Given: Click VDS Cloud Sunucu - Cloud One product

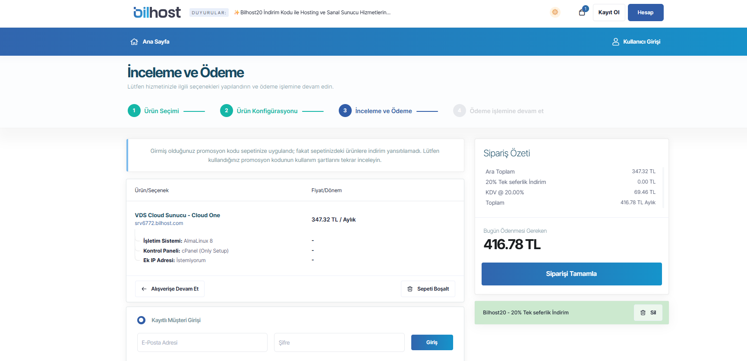Looking at the screenshot, I should coord(177,215).
